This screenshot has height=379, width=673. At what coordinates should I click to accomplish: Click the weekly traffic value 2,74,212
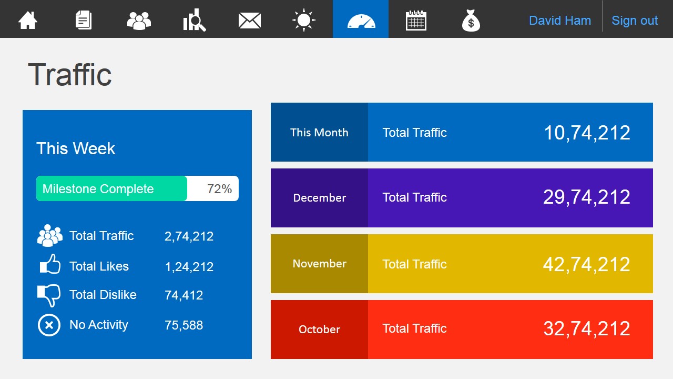[x=189, y=236]
